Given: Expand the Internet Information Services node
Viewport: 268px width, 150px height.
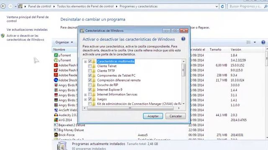Looking at the screenshot, I should (x=85, y=95).
